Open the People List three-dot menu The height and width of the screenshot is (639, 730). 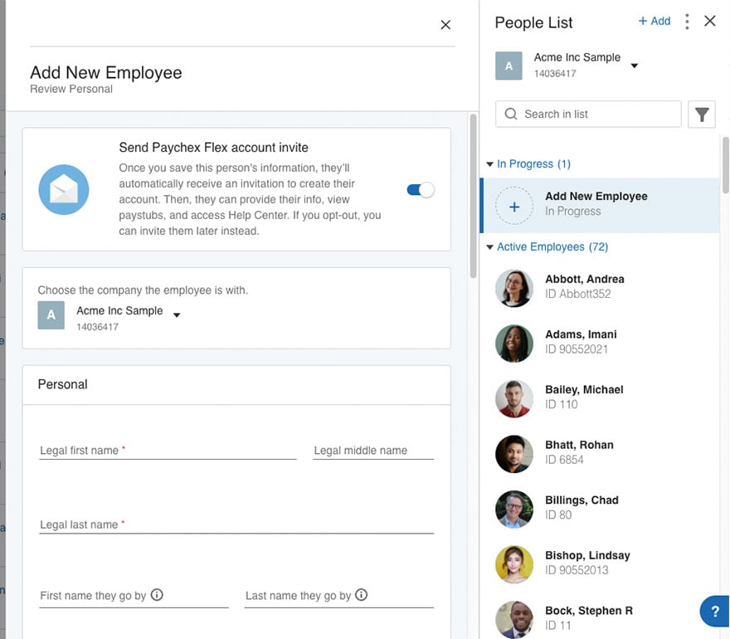pyautogui.click(x=687, y=22)
